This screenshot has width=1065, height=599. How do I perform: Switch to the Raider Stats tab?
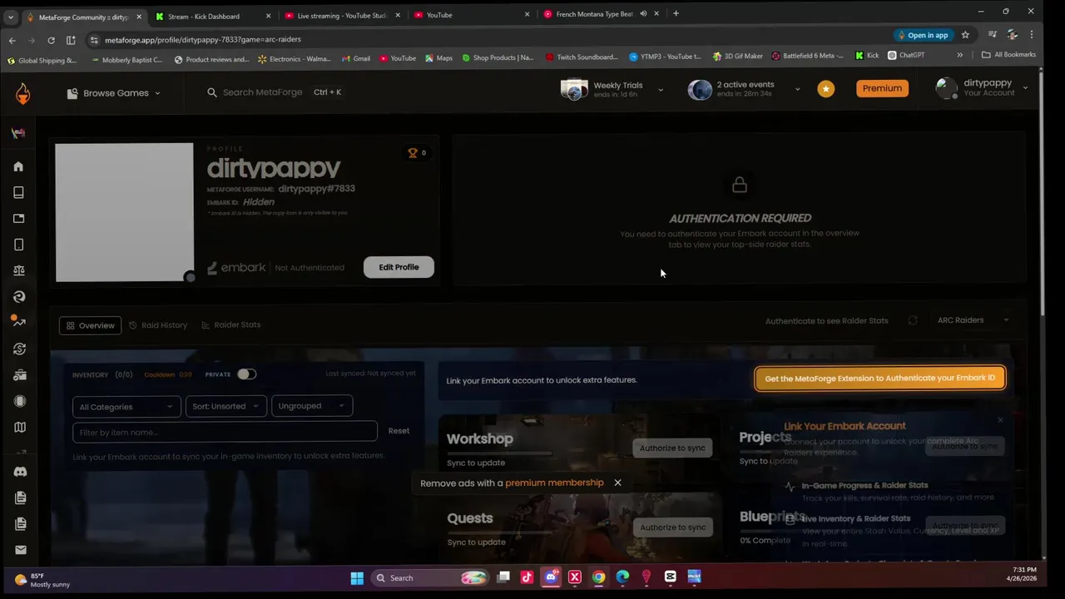point(231,325)
